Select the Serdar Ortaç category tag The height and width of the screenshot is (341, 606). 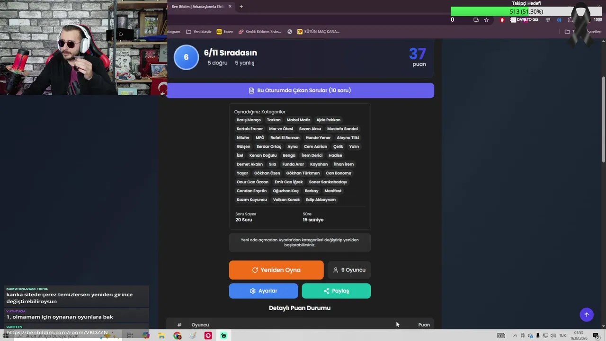coord(269,146)
